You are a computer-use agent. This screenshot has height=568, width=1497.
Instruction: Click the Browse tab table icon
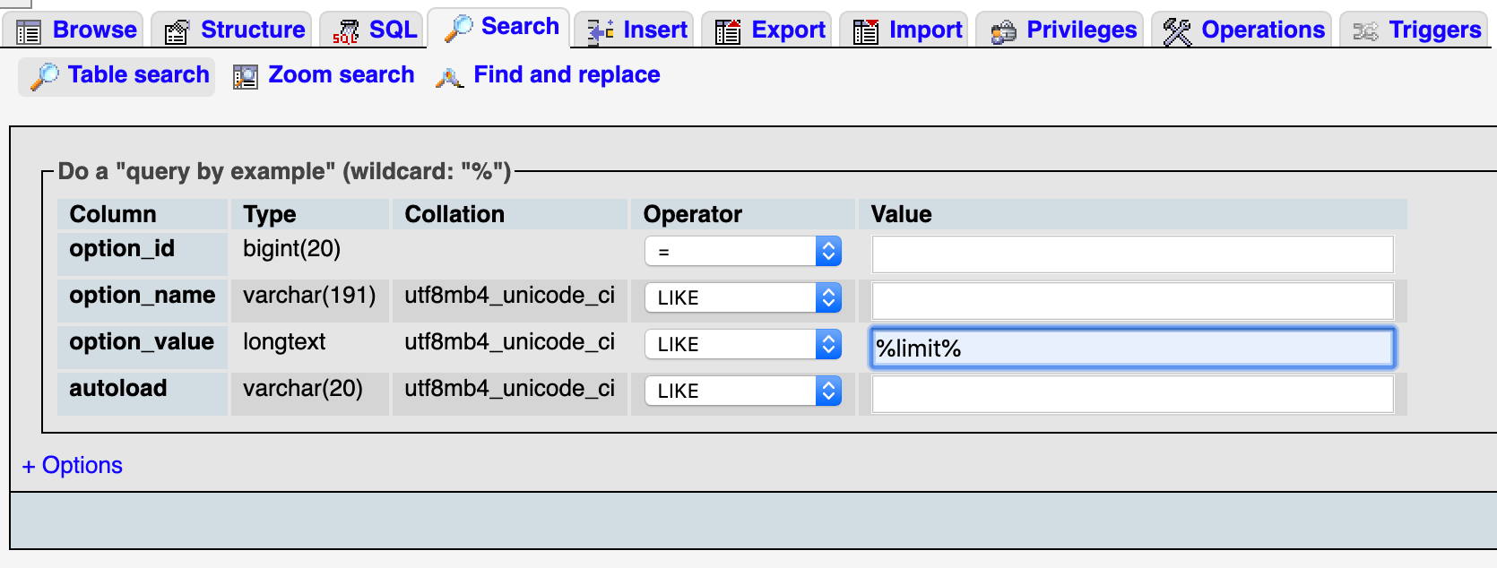click(x=29, y=32)
